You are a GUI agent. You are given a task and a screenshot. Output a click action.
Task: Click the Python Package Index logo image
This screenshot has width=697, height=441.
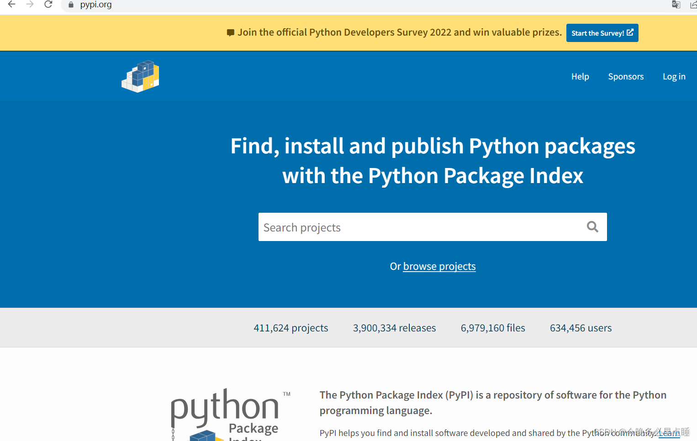coord(231,415)
